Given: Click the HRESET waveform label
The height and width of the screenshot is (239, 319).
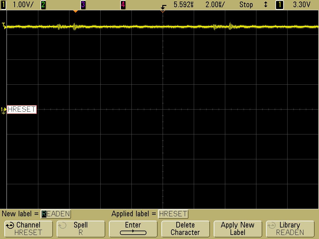Looking at the screenshot, I should (22, 109).
